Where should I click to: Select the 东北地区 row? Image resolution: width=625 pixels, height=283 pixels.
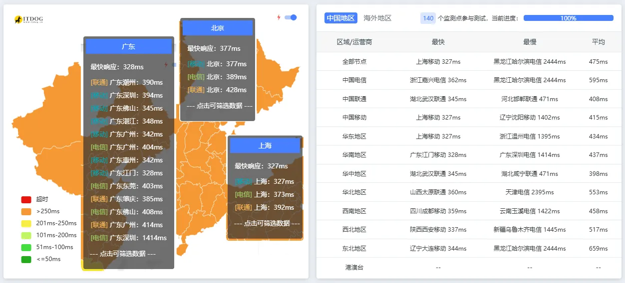(x=469, y=248)
